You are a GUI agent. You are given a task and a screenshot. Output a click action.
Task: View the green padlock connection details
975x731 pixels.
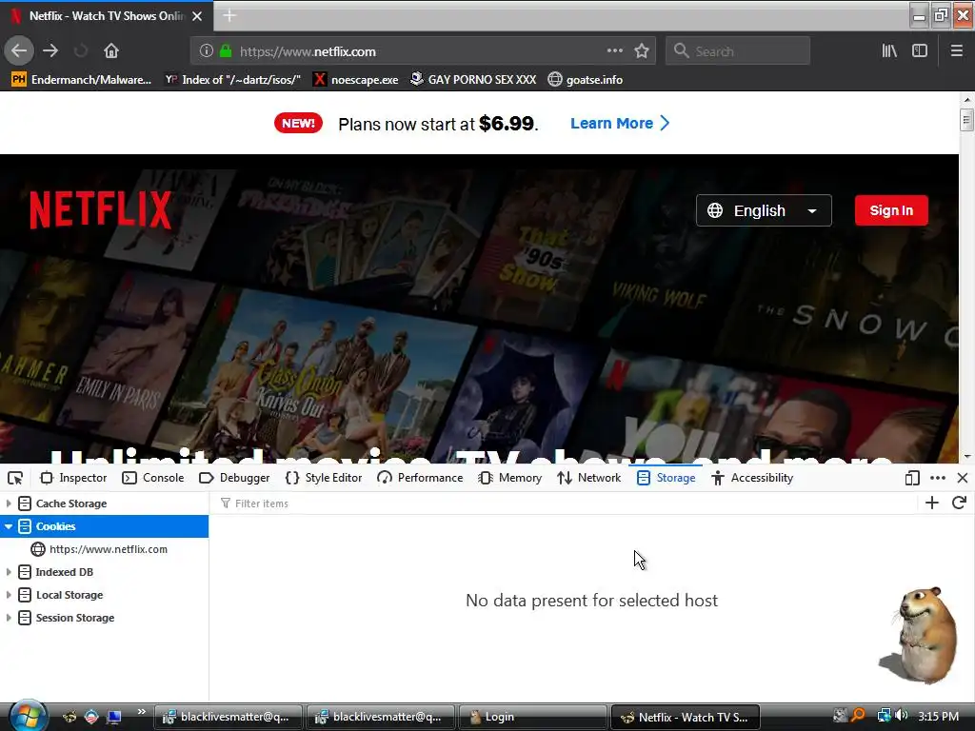point(226,51)
